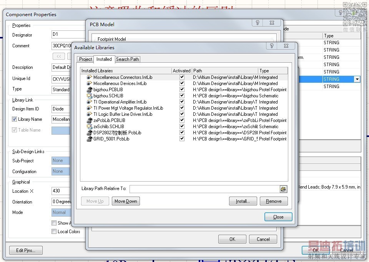369x262 pixels.
Task: Sort by Installed Libraries column header
Action: (x=126, y=71)
